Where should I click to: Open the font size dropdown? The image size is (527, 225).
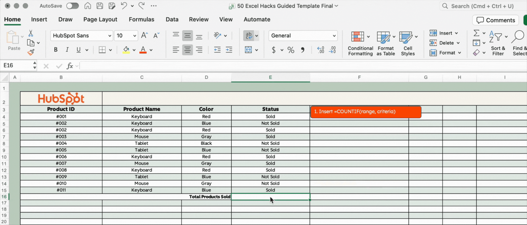point(134,36)
